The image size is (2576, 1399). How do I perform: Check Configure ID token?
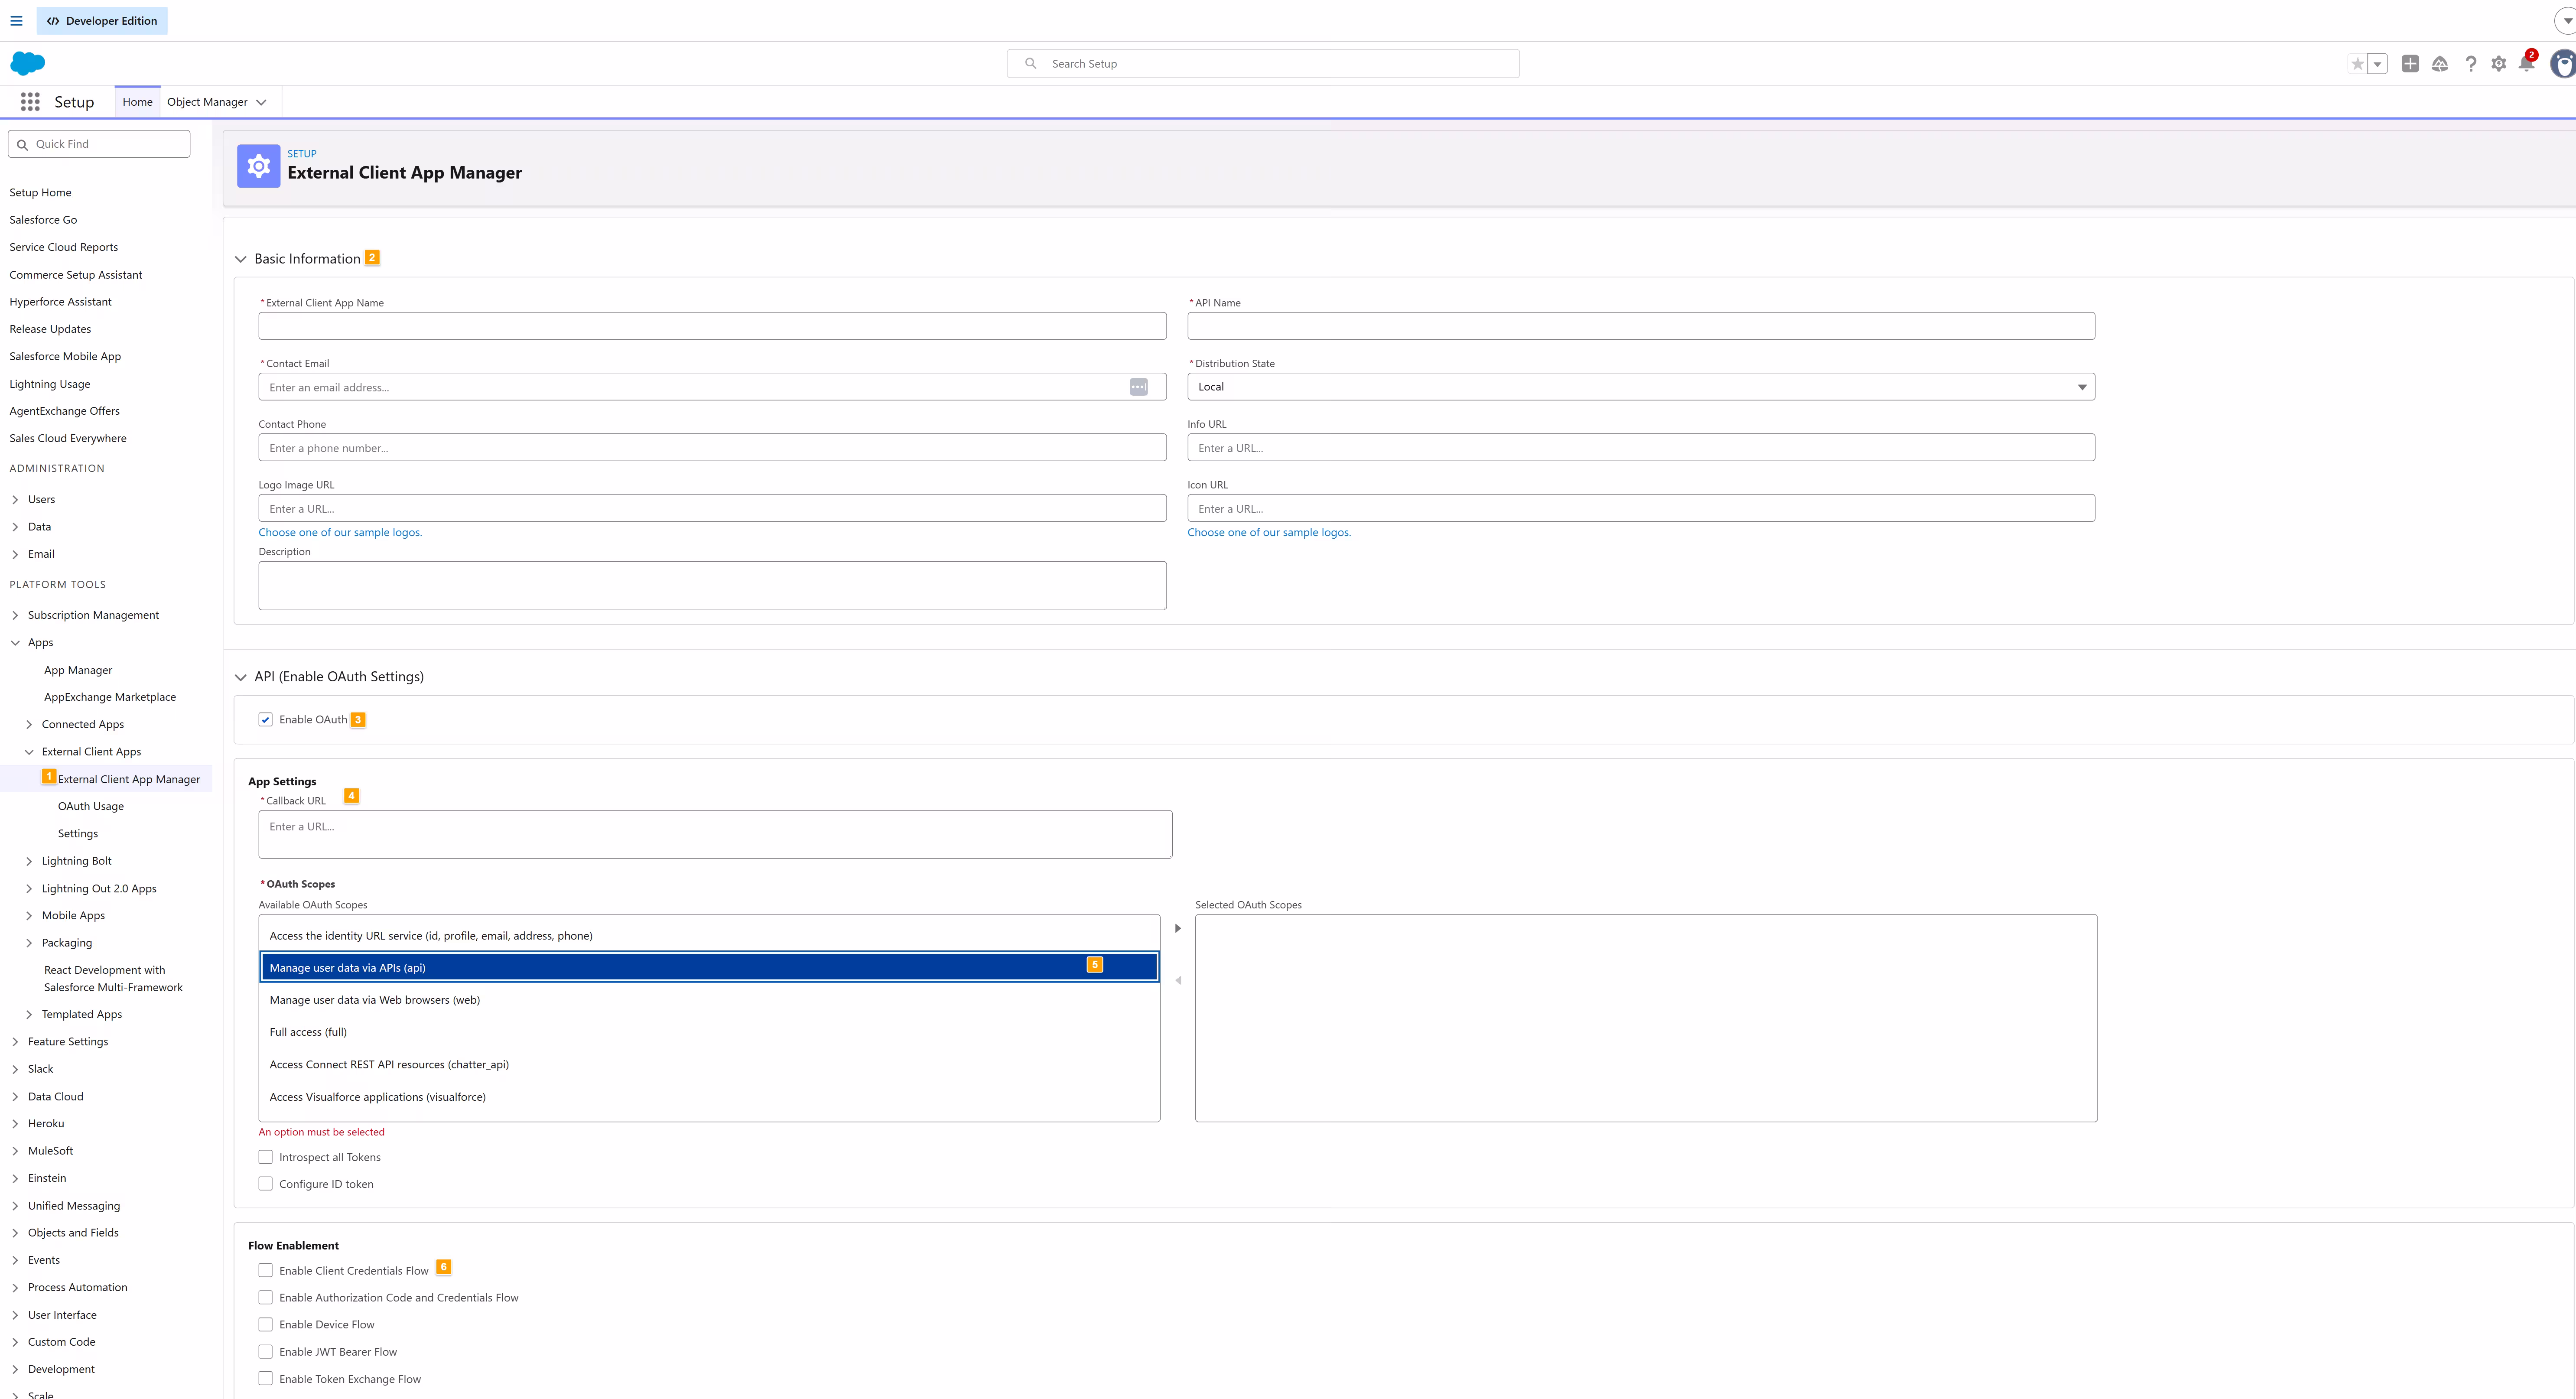(265, 1184)
